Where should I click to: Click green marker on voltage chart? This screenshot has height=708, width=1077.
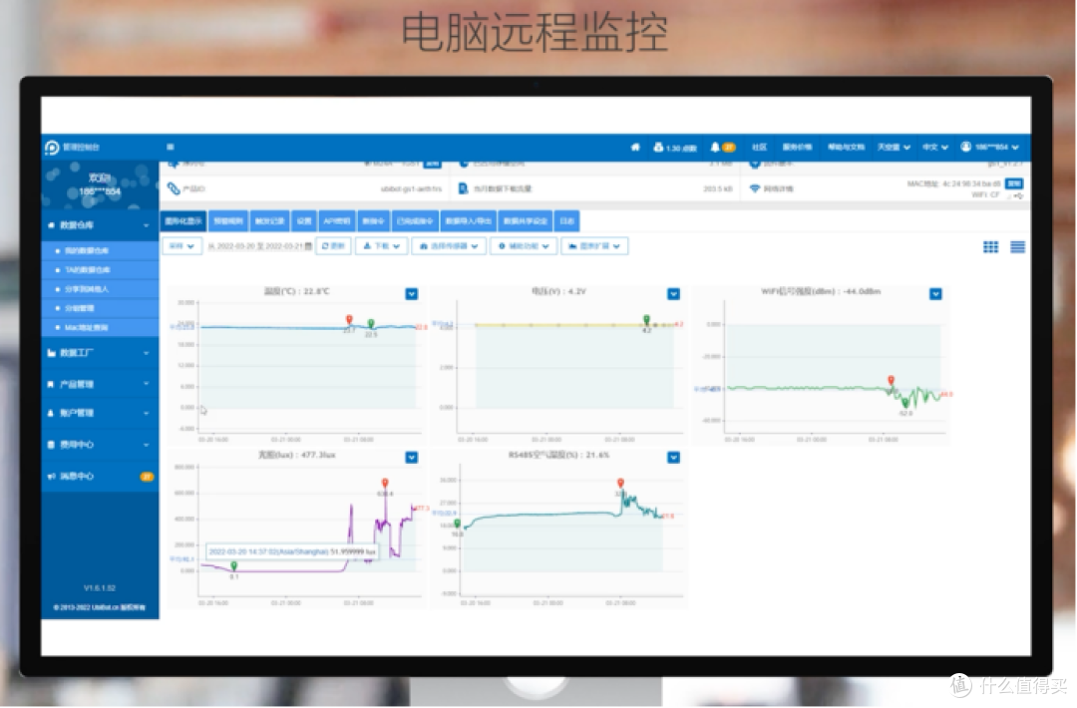coord(646,320)
